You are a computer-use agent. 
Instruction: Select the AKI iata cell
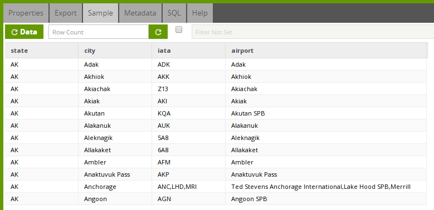click(189, 101)
